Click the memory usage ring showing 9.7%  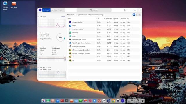coord(61,37)
